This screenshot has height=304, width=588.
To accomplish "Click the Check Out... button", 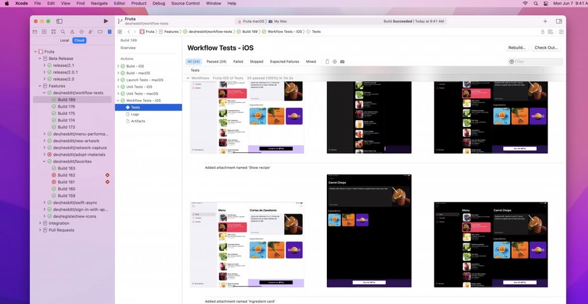I will pos(546,48).
